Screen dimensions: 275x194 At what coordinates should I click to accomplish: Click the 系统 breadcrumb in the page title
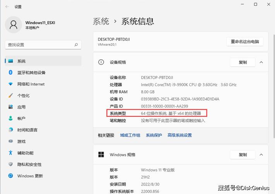(x=101, y=21)
